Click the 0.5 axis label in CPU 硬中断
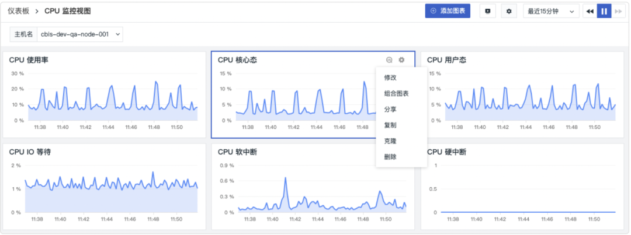 coord(434,189)
